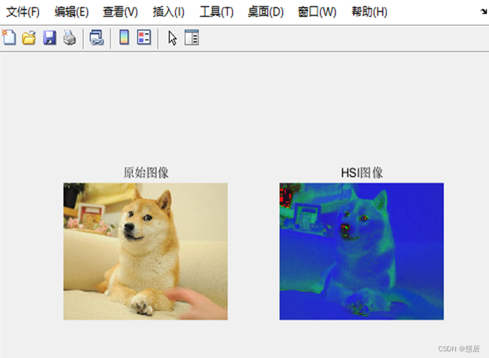The height and width of the screenshot is (358, 489).
Task: Click the Print Figure icon
Action: [70, 38]
